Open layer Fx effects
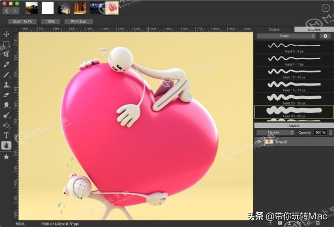This screenshot has width=334, height=227. tap(298, 223)
